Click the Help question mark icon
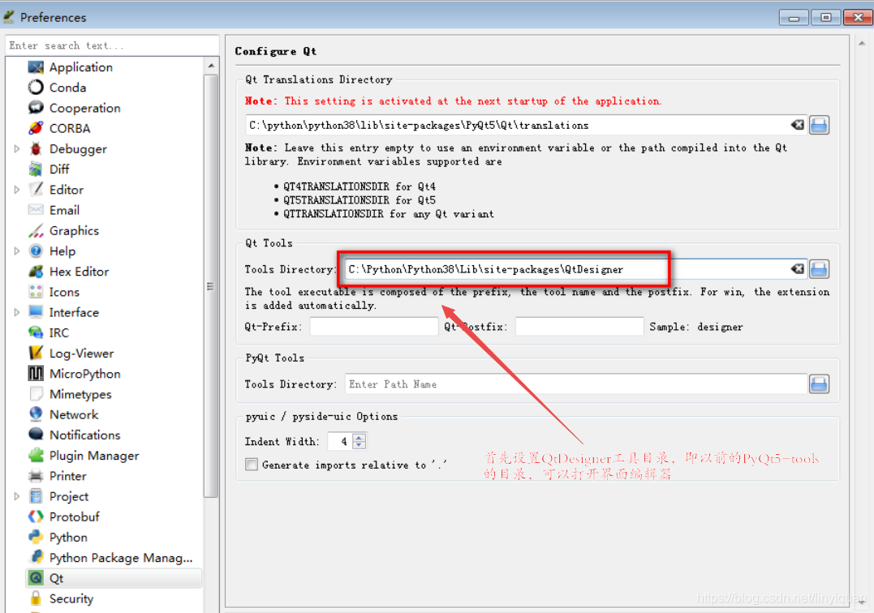This screenshot has height=613, width=874. click(x=36, y=251)
